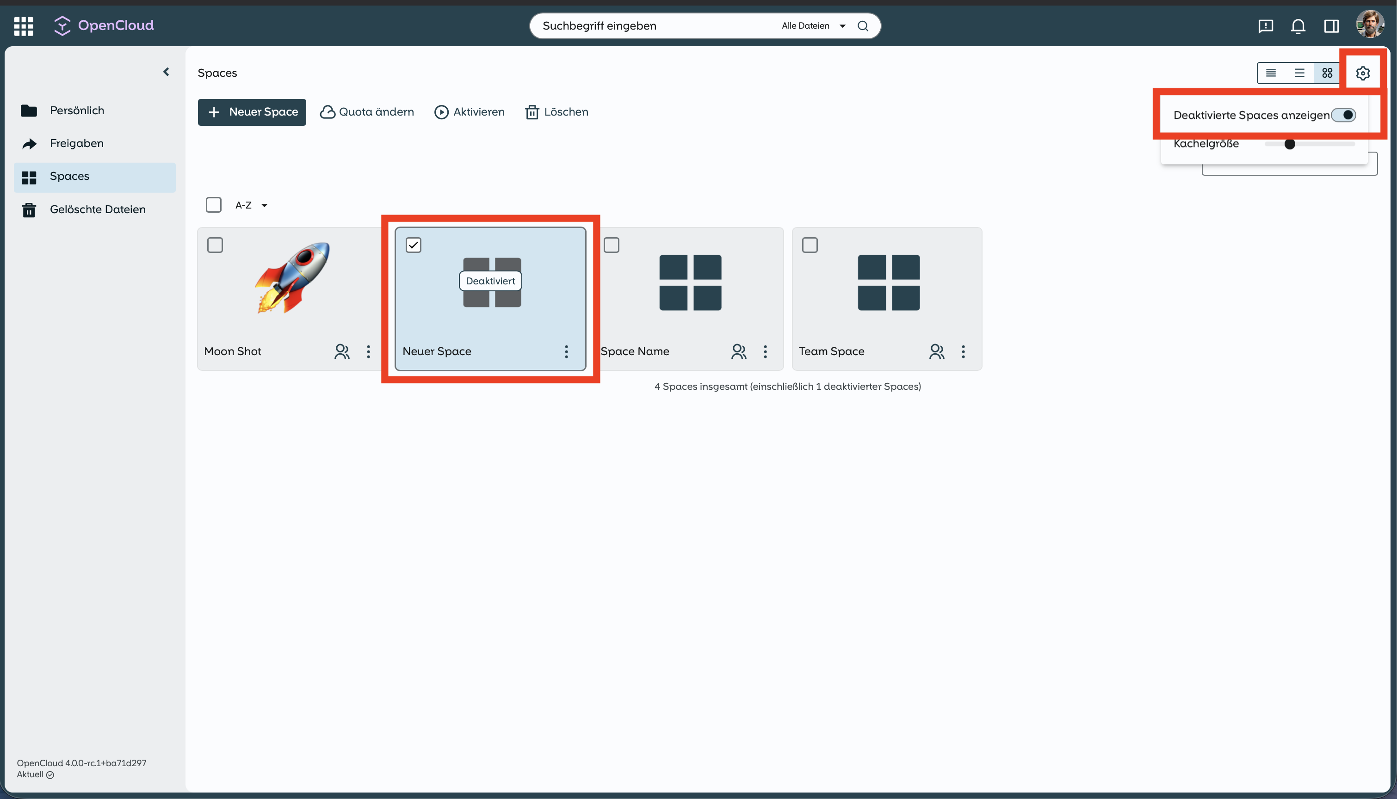The height and width of the screenshot is (799, 1397).
Task: Collapse the left navigation sidebar
Action: [166, 72]
